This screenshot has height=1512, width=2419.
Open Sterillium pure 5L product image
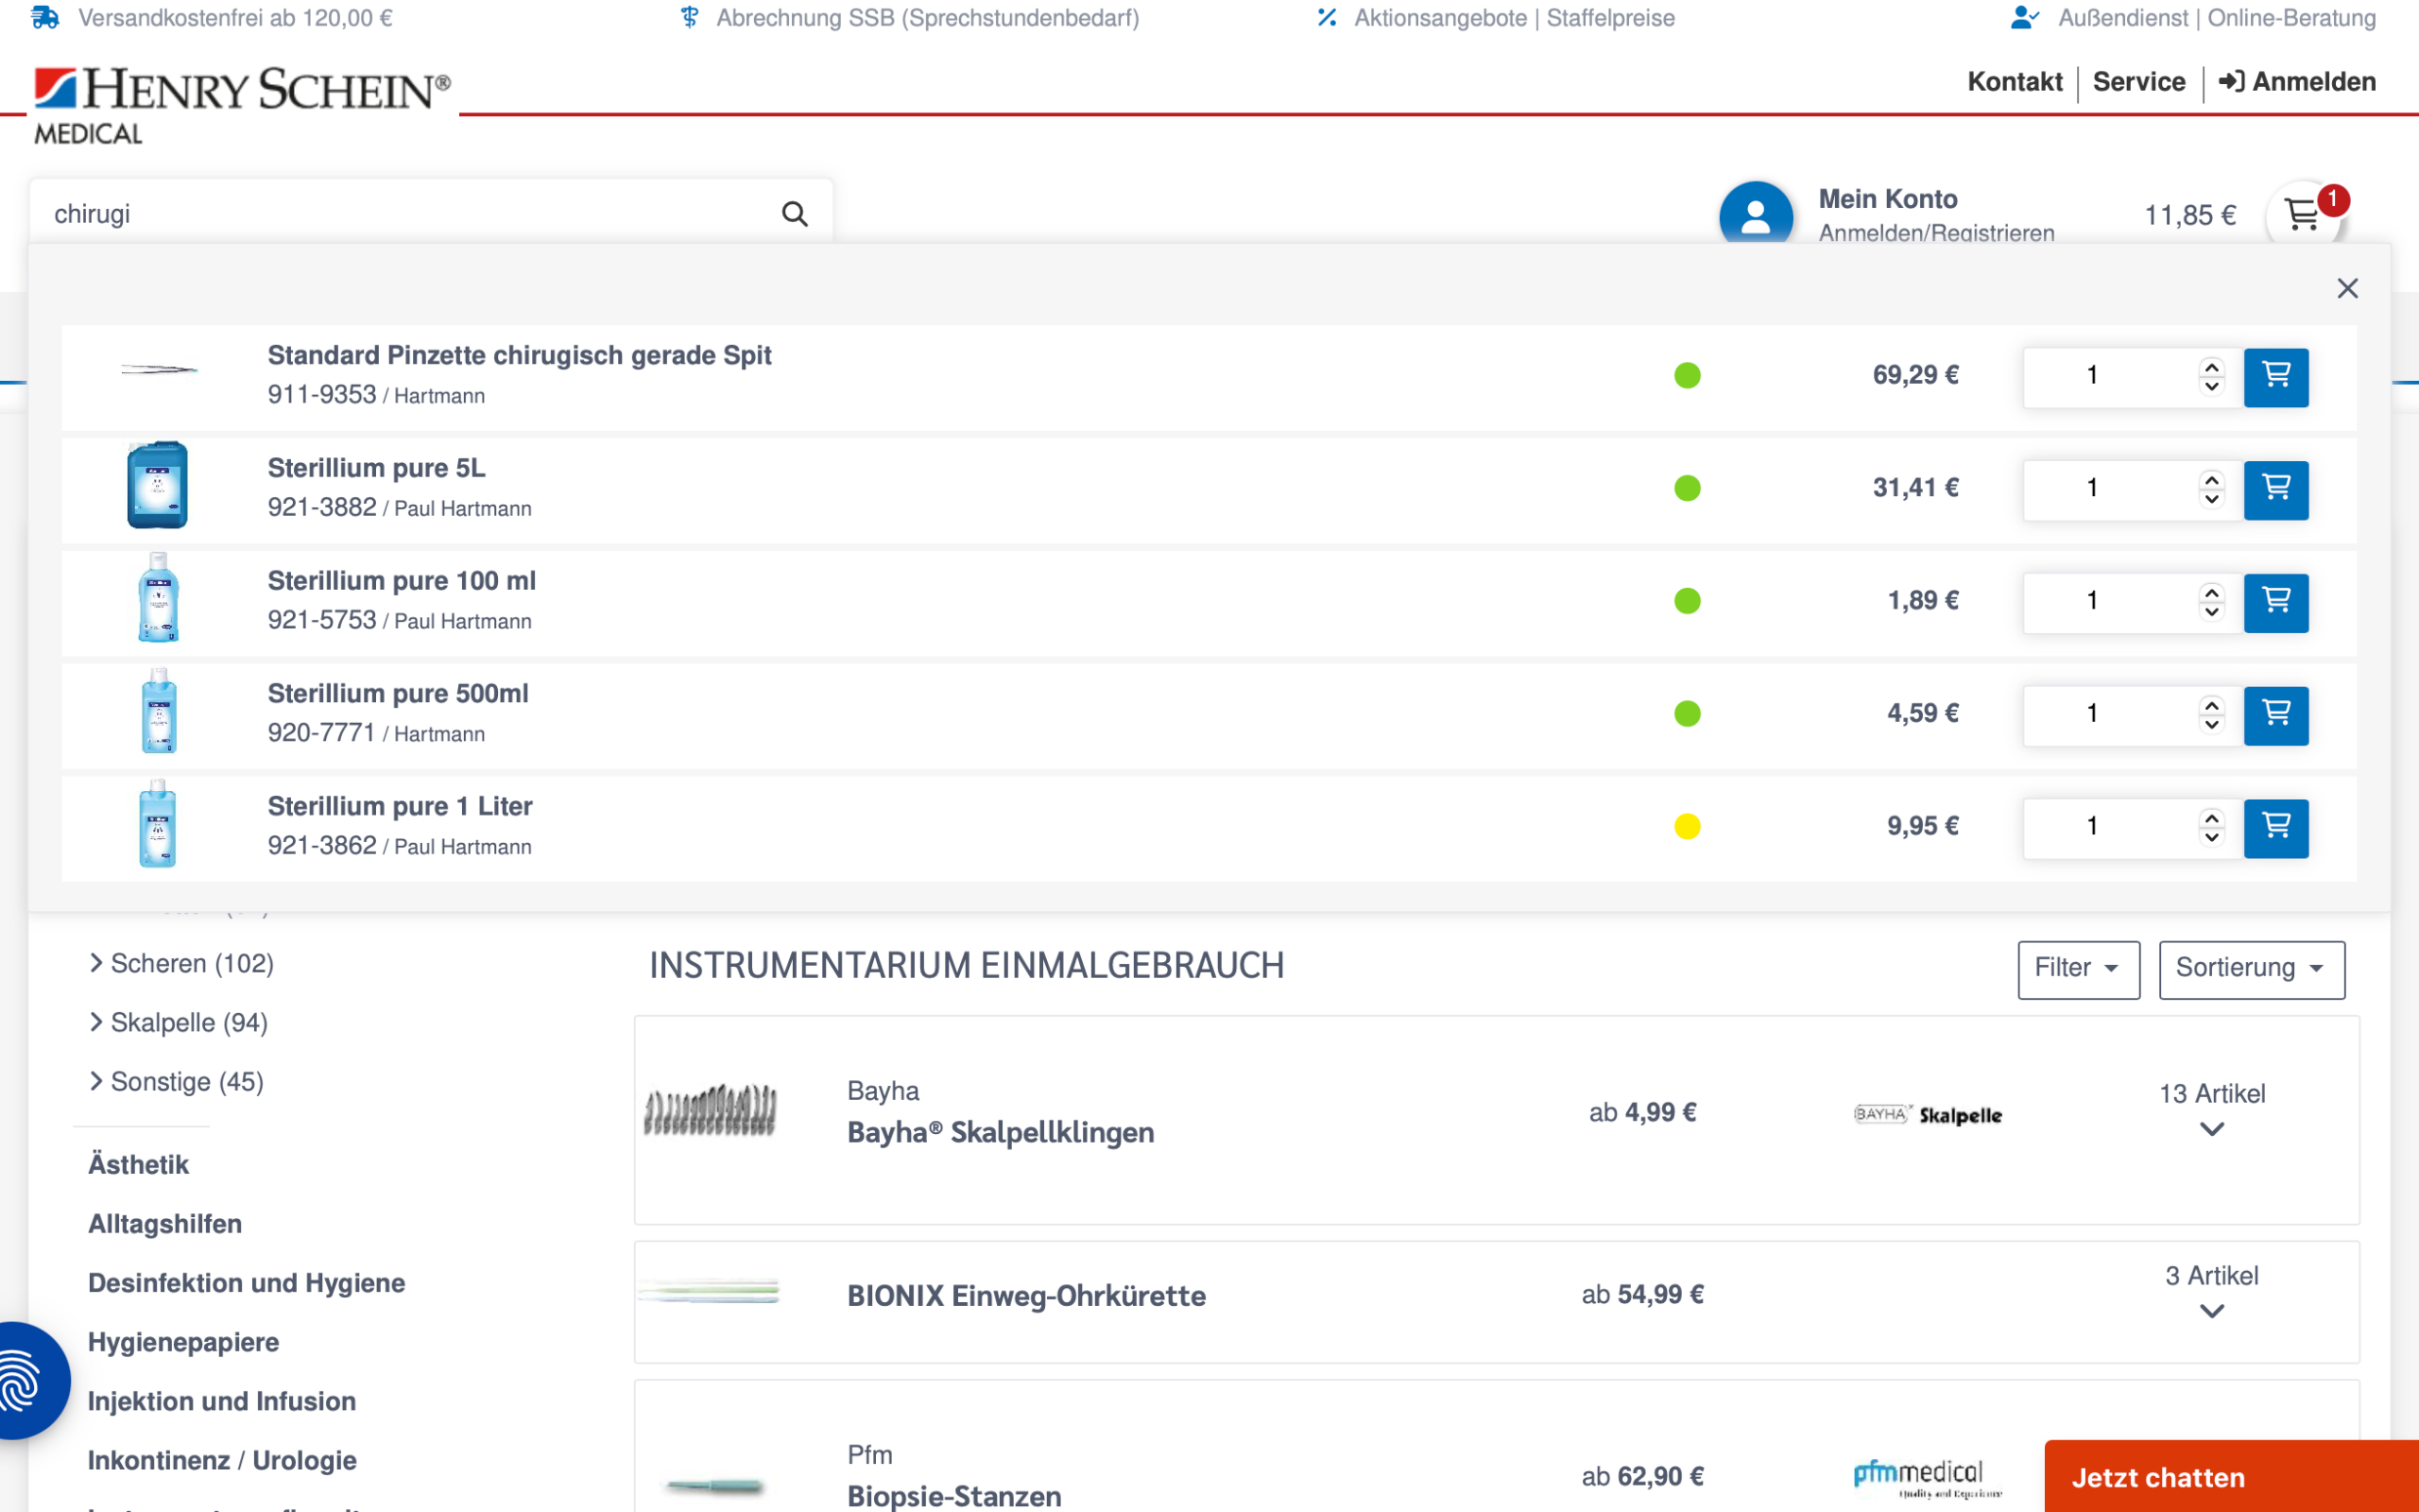pos(158,485)
